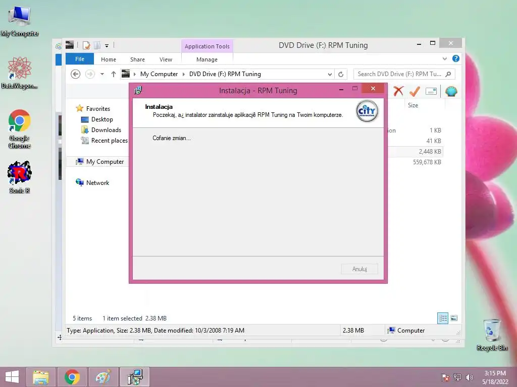Click the Explorer Help question mark icon

point(456,58)
